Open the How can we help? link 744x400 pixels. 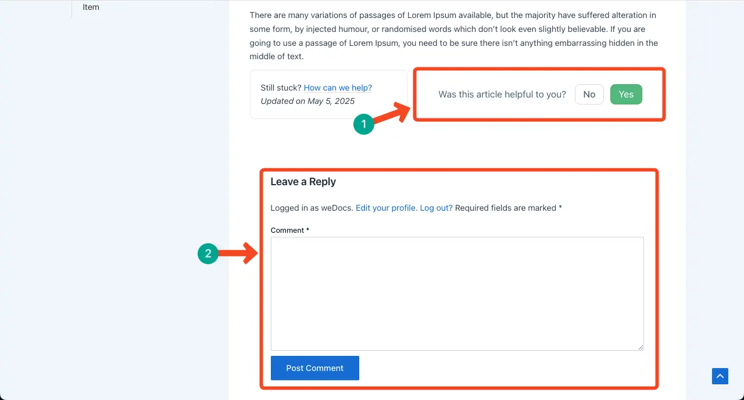click(338, 88)
